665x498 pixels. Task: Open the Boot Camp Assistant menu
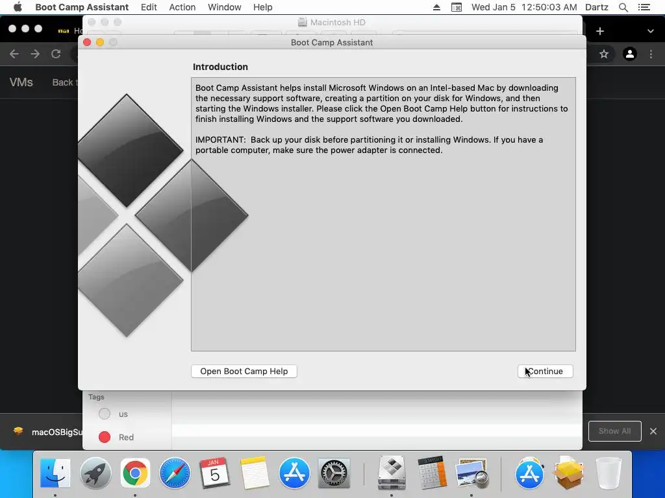82,7
